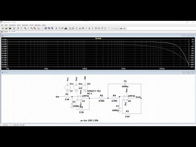Open Find with the binoculars icon
Image resolution: width=196 pixels, height=147 pixels.
click(66, 28)
